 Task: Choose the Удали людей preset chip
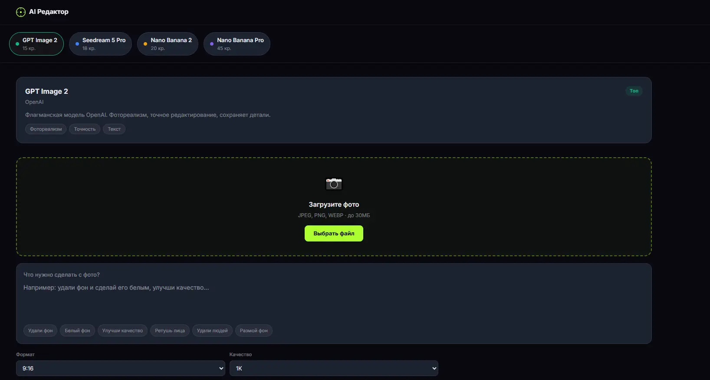point(212,330)
